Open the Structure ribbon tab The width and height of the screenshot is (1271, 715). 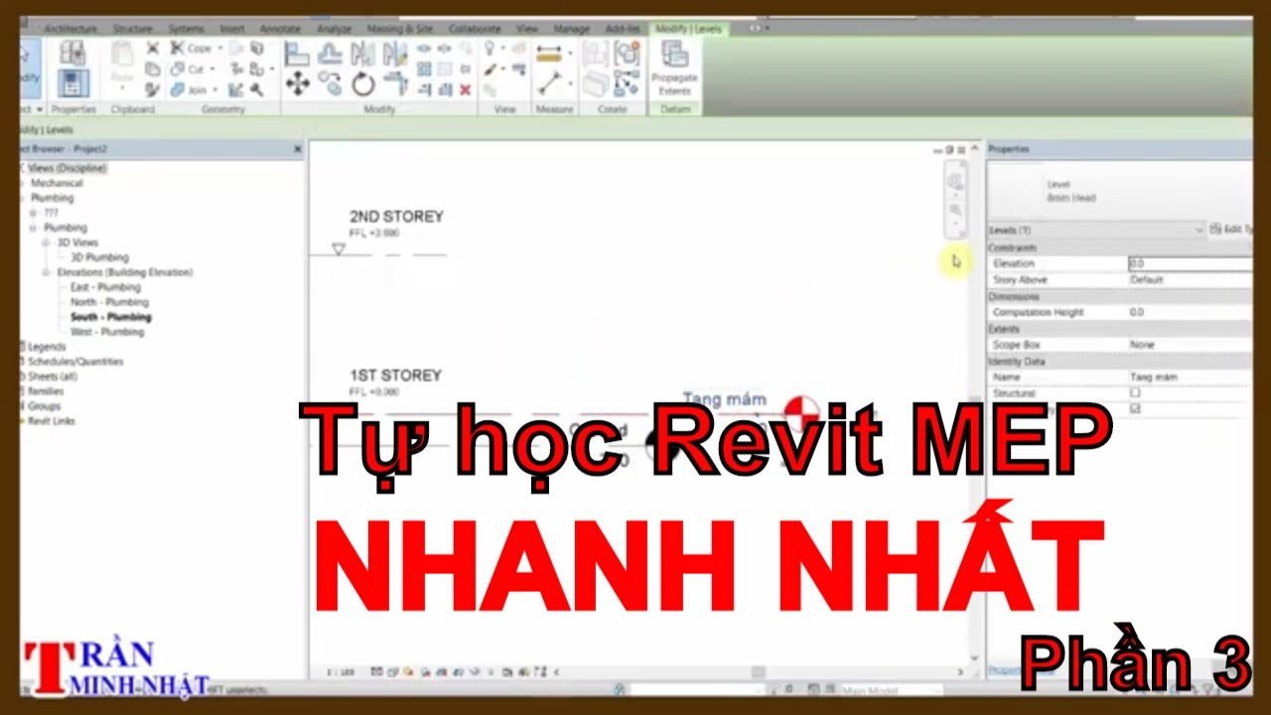tap(132, 29)
